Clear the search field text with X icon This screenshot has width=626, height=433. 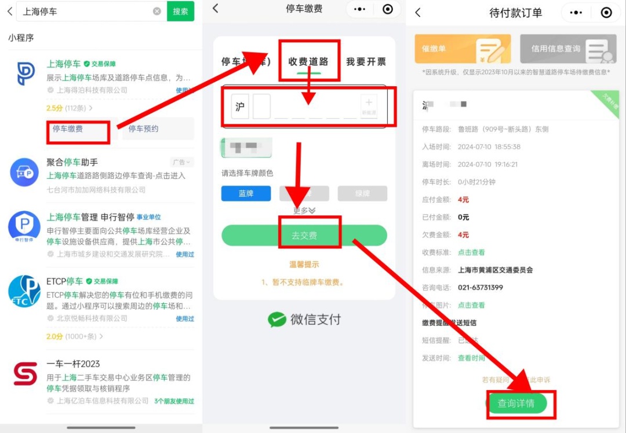tap(157, 11)
